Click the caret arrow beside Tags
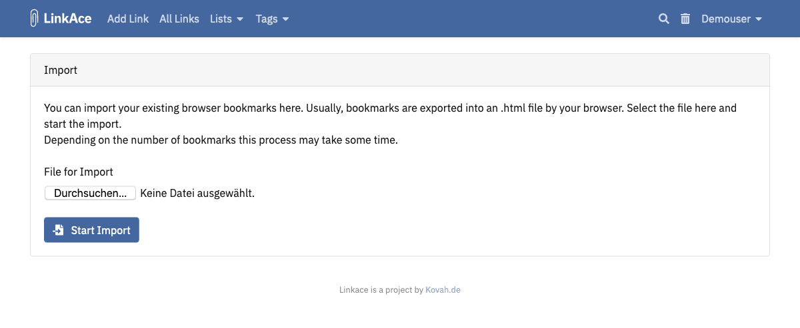 click(286, 19)
